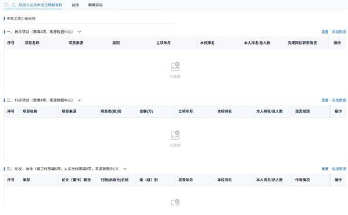
Task: Click 无数据 text in 教学项目 table
Action: tap(175, 76)
